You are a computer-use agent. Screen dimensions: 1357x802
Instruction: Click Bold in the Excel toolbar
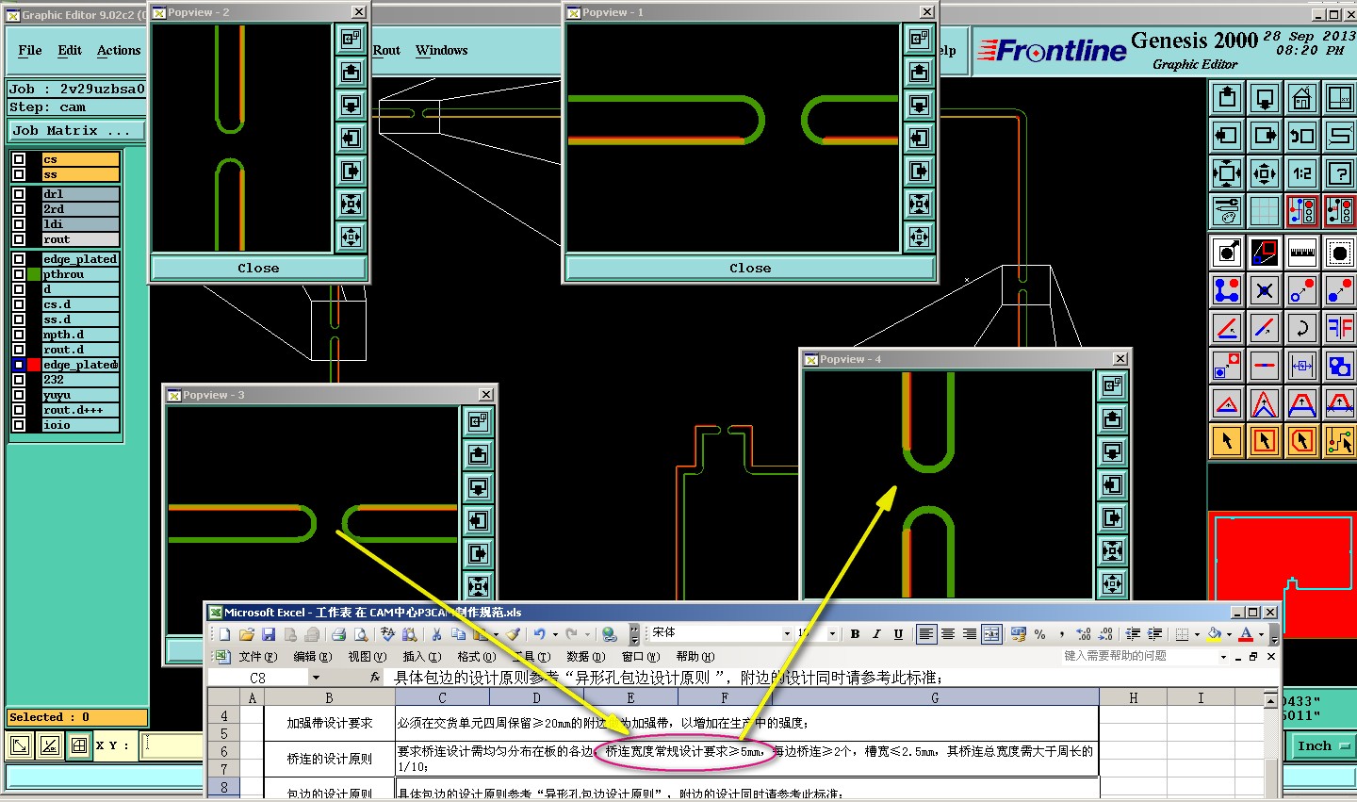[x=855, y=634]
